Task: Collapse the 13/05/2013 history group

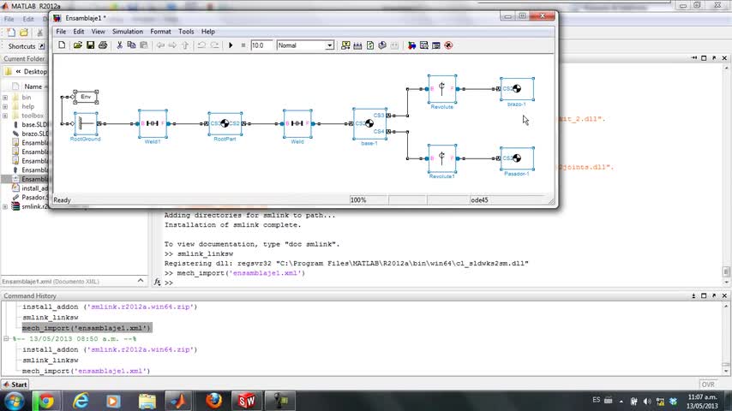Action: point(6,339)
